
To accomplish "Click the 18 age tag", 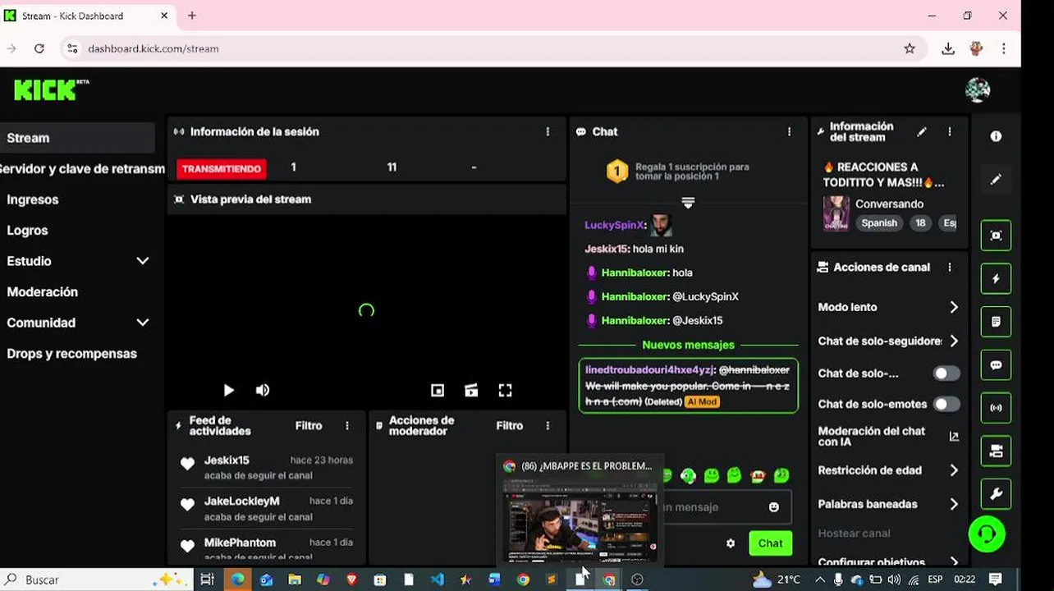I will pos(920,223).
